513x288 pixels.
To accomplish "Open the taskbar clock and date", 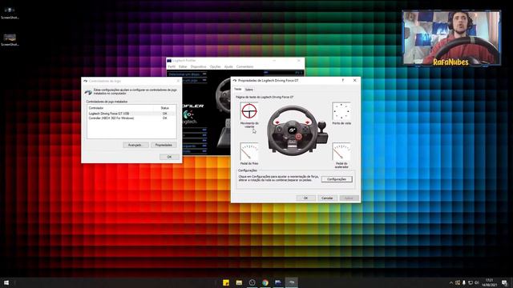I will tap(490, 282).
